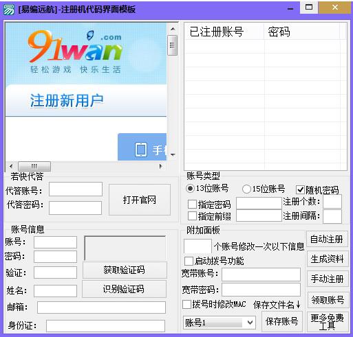Focus the 身份证 input field
The height and width of the screenshot is (337, 353).
pyautogui.click(x=105, y=326)
